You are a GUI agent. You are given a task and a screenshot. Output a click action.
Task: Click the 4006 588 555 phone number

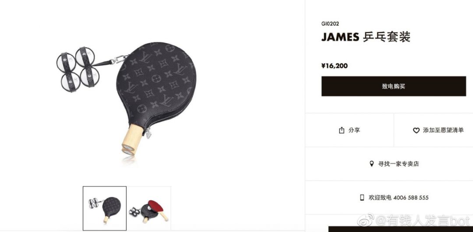tap(411, 197)
